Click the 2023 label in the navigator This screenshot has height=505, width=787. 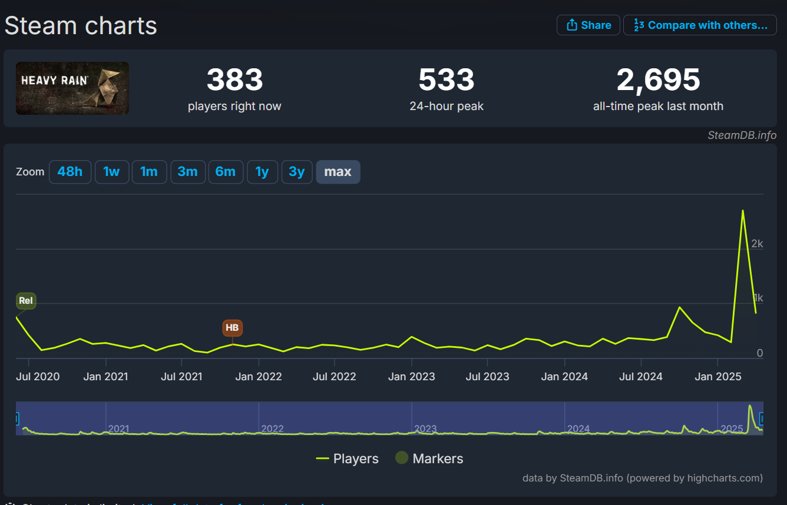(x=425, y=428)
